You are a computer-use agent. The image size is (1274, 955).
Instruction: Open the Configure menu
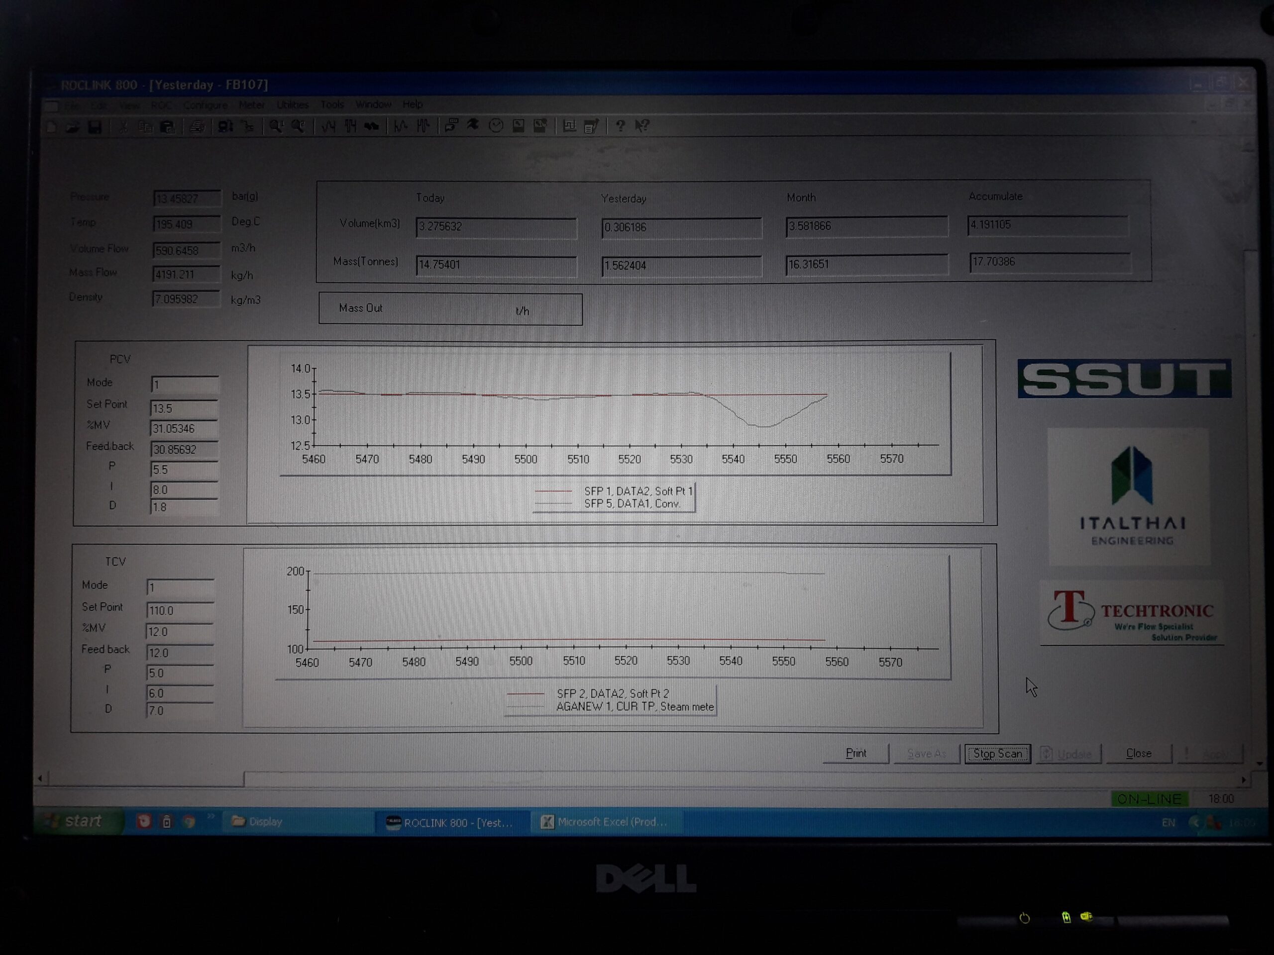(x=206, y=105)
